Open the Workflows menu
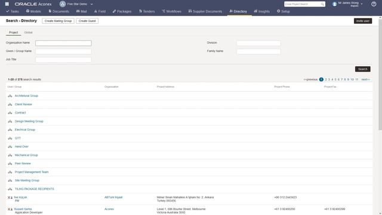 (x=172, y=11)
